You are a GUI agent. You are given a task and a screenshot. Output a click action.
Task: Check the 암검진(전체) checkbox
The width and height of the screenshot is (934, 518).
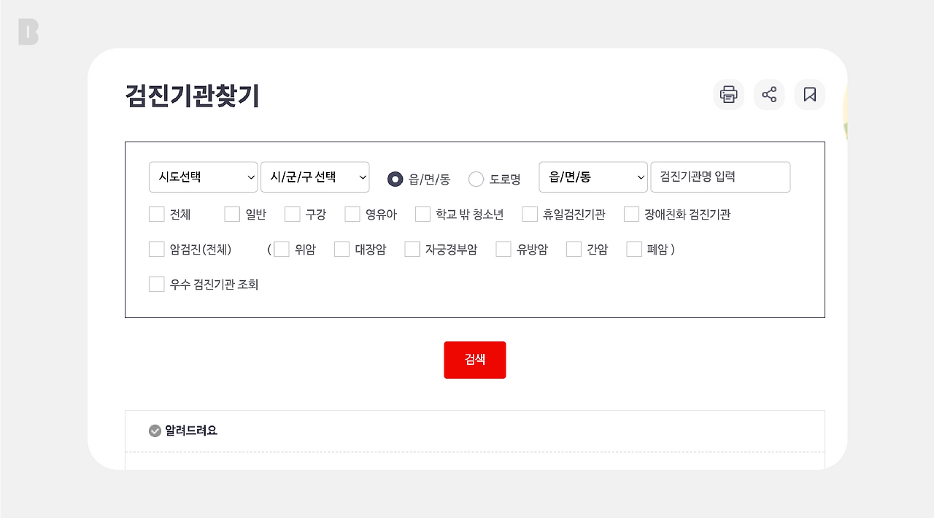(156, 249)
